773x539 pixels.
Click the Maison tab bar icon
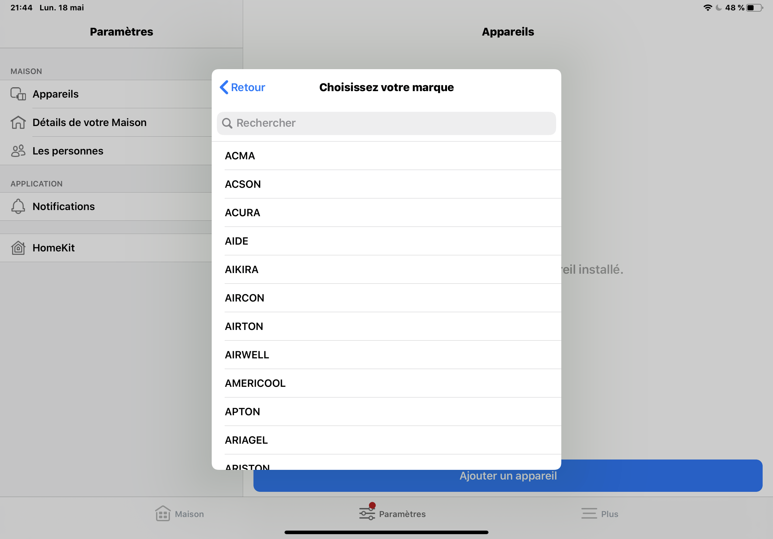pyautogui.click(x=163, y=514)
